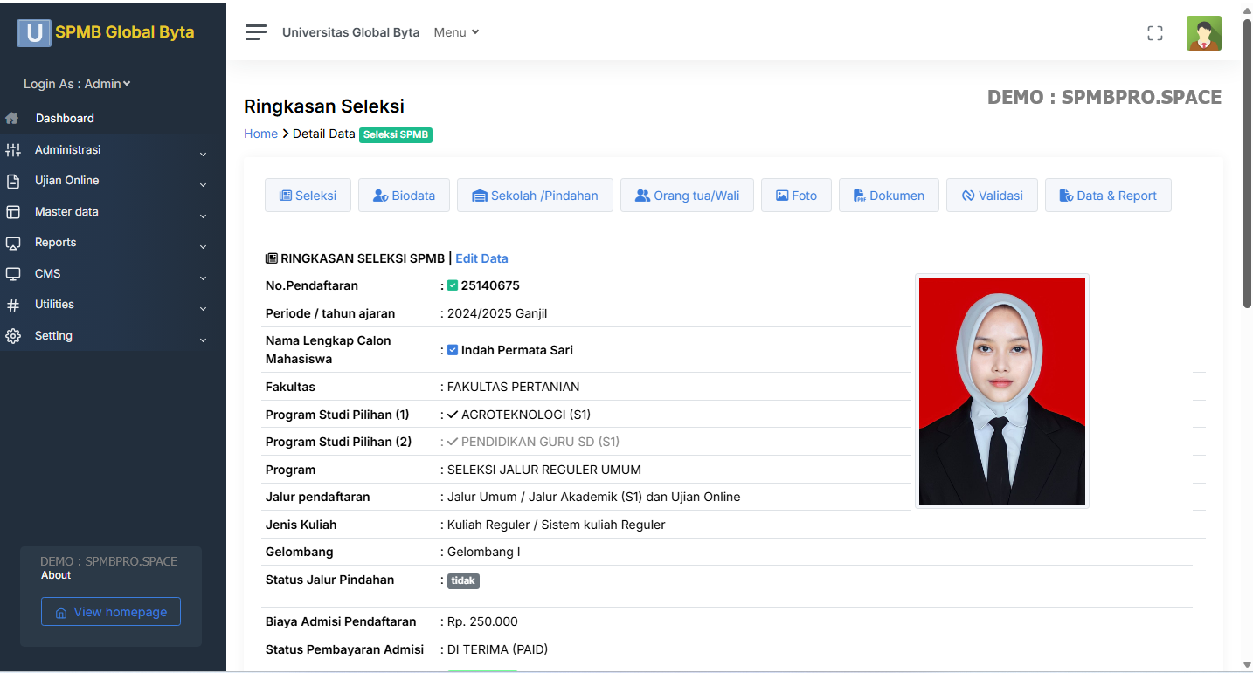Click the Setting gear icon
Image resolution: width=1253 pixels, height=673 pixels.
click(x=13, y=336)
